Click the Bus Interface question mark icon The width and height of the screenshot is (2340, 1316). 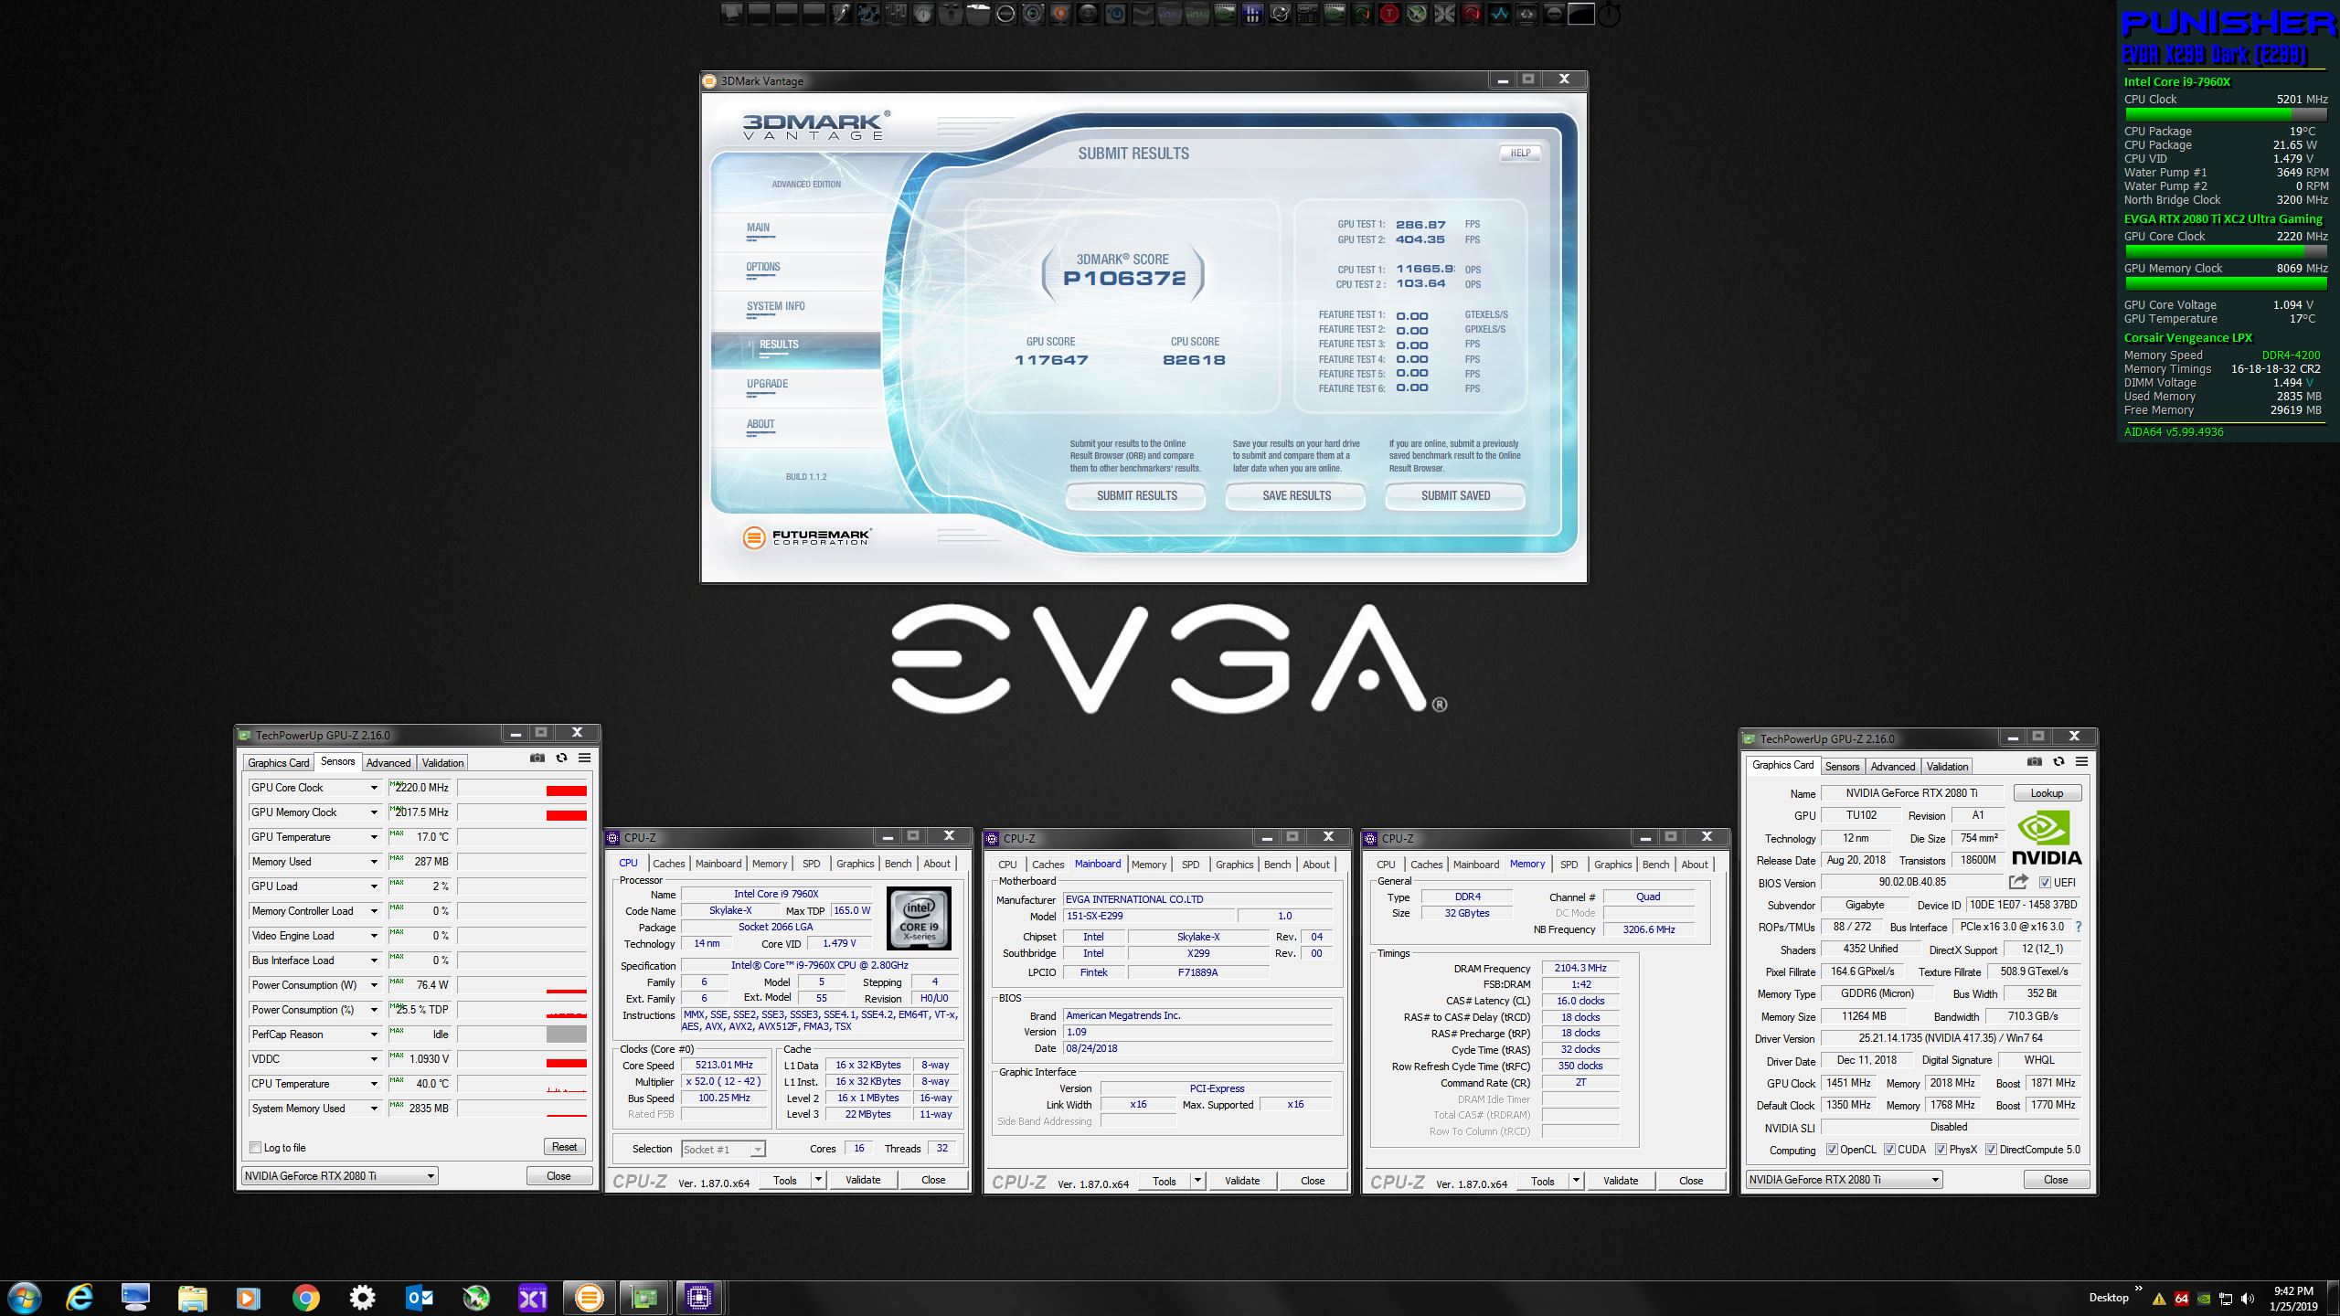pyautogui.click(x=2079, y=927)
